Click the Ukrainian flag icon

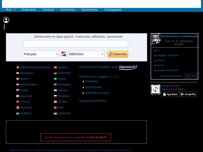click(55, 113)
